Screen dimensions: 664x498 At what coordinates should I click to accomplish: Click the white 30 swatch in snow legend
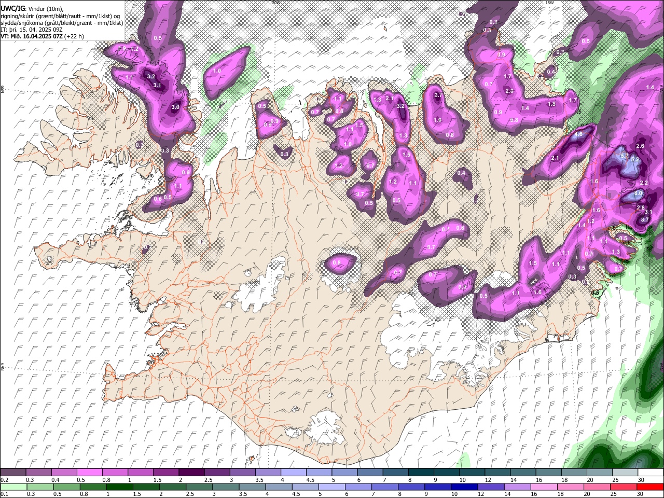pos(649,473)
